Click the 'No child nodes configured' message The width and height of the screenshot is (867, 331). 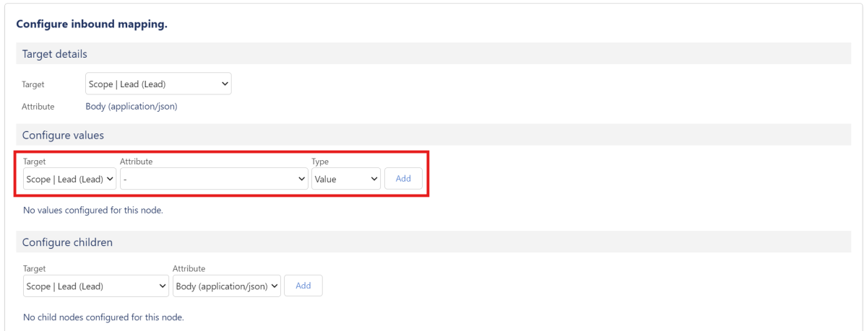pos(103,317)
